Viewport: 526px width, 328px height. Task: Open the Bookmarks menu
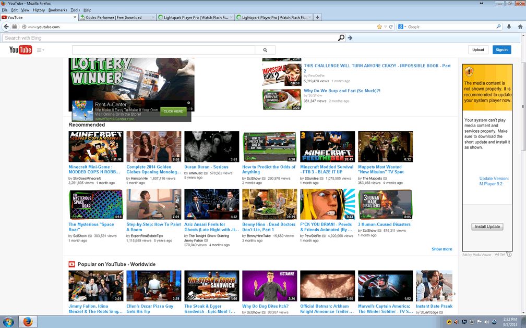(57, 10)
